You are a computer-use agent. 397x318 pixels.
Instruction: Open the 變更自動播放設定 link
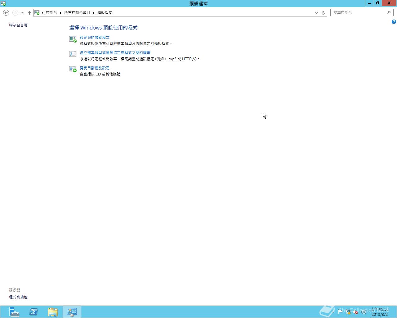pyautogui.click(x=95, y=68)
